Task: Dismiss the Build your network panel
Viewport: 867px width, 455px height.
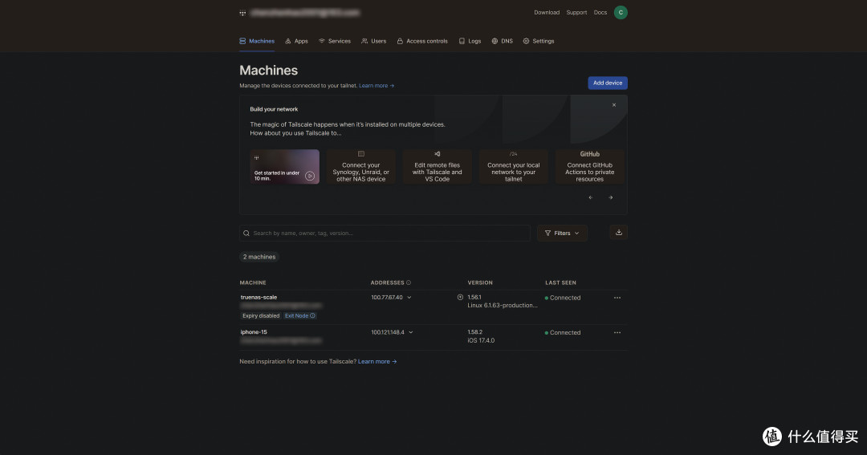Action: pos(614,105)
